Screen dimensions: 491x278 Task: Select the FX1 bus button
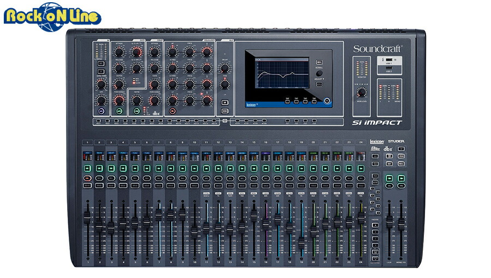point(287,121)
